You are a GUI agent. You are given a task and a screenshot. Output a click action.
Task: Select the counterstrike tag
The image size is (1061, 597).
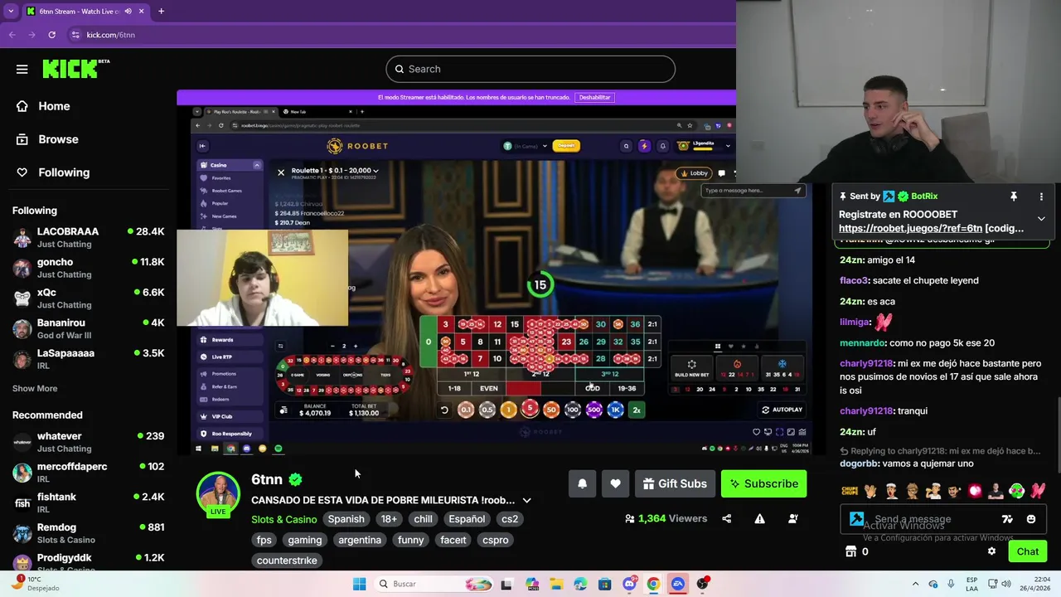pos(287,561)
